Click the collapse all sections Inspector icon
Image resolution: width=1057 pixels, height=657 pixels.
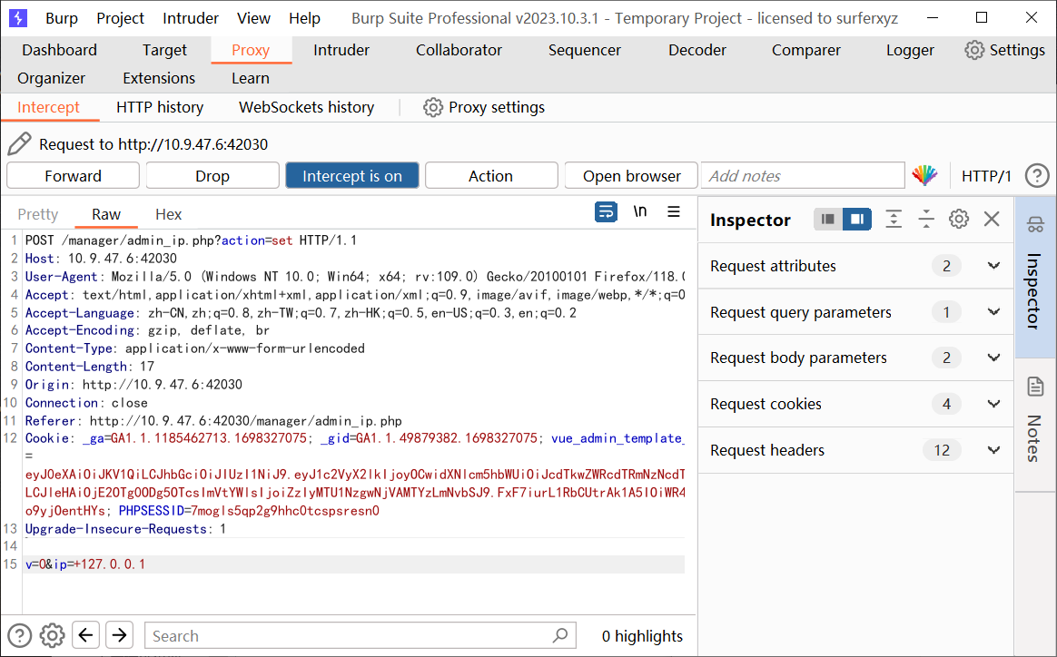coord(926,219)
